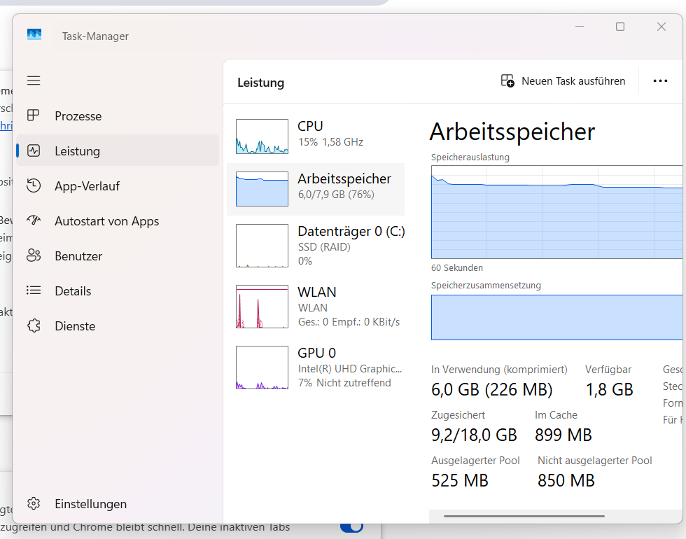Go to the Prozesse page
Screen dimensions: 686x539
click(x=118, y=116)
